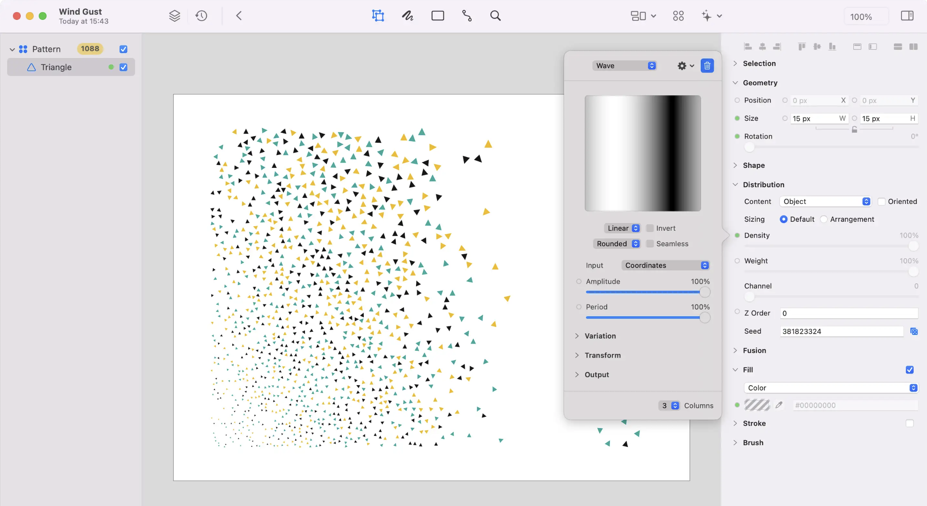Click the Fill color swatch
927x506 pixels.
click(x=757, y=405)
